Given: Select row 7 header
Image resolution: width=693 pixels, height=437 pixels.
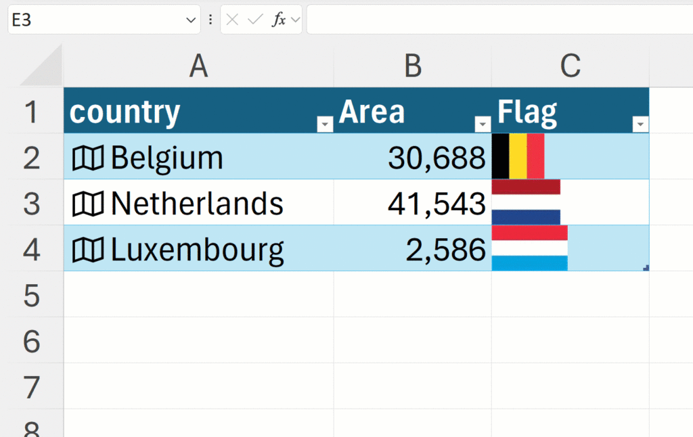Looking at the screenshot, I should point(32,387).
